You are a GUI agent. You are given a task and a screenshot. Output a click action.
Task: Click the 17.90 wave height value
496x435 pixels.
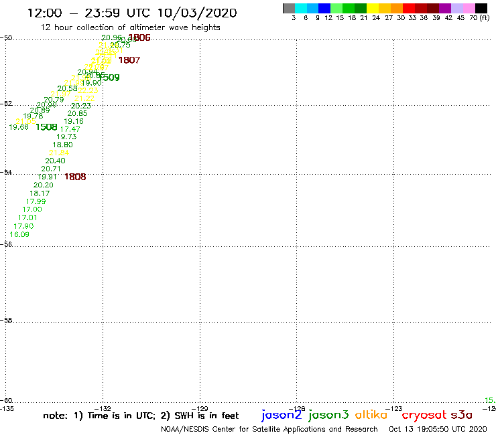[23, 226]
